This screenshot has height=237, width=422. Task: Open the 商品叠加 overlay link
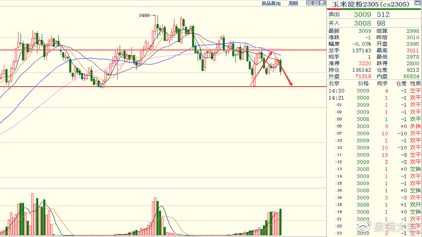click(271, 3)
